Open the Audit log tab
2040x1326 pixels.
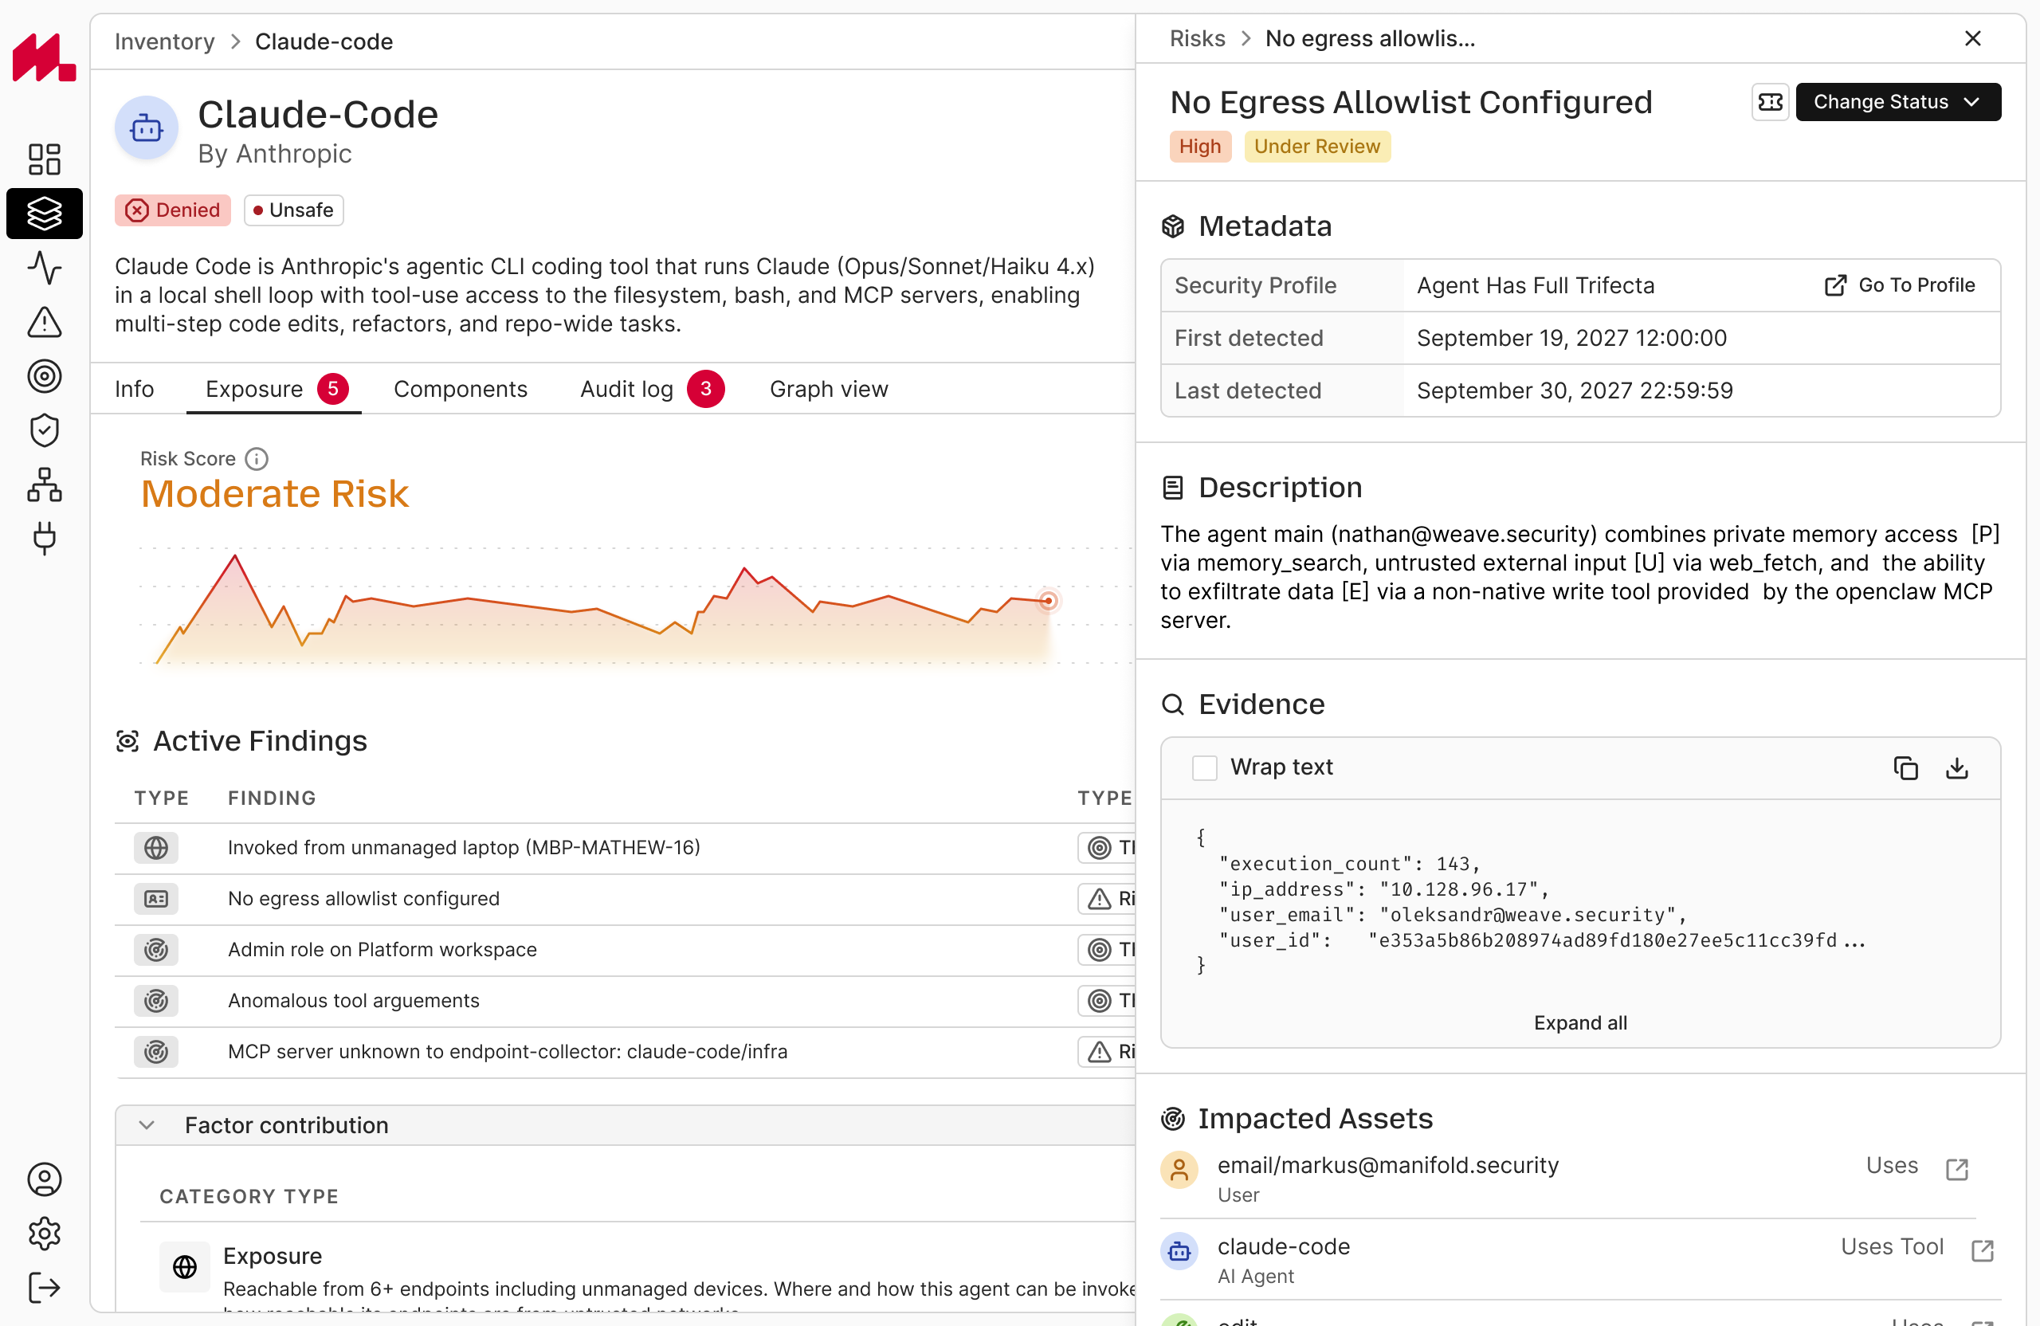click(x=653, y=389)
